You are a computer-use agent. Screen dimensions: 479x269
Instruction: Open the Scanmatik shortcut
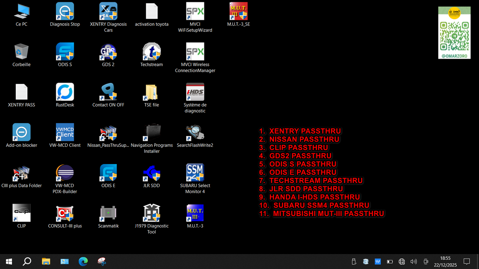pyautogui.click(x=108, y=217)
